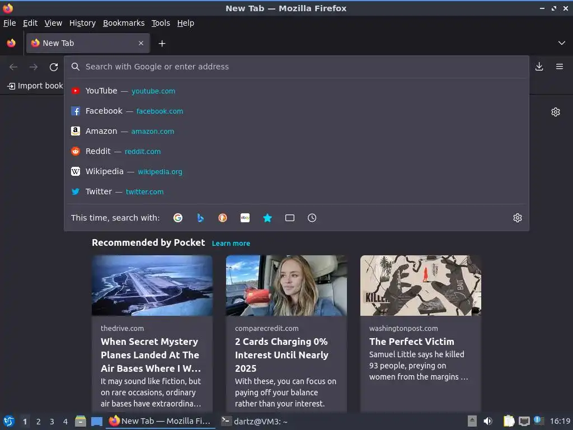The image size is (573, 430).
Task: Open the Tools menu
Action: 161,23
